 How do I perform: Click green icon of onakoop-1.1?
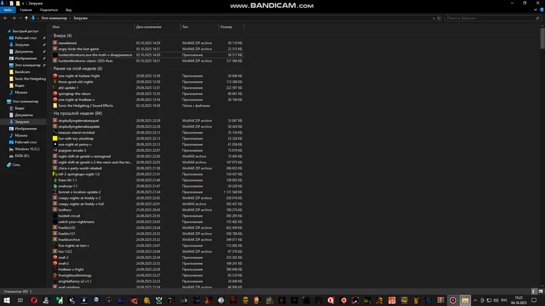point(55,186)
